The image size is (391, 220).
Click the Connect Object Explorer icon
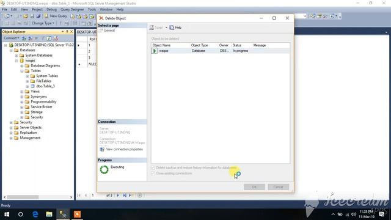tap(24, 38)
